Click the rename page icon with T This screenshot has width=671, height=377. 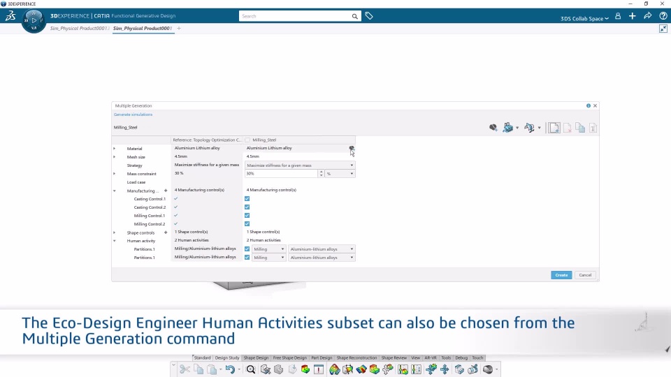click(x=593, y=128)
